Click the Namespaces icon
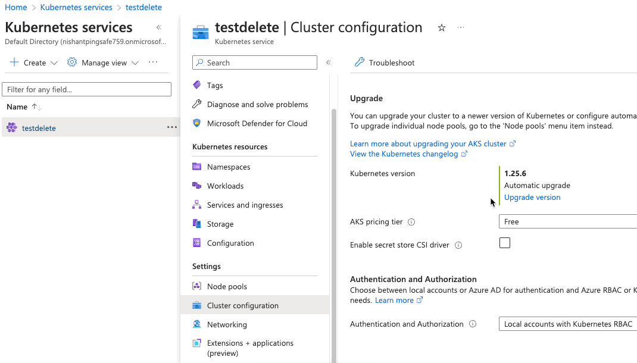Image resolution: width=637 pixels, height=363 pixels. click(x=197, y=167)
